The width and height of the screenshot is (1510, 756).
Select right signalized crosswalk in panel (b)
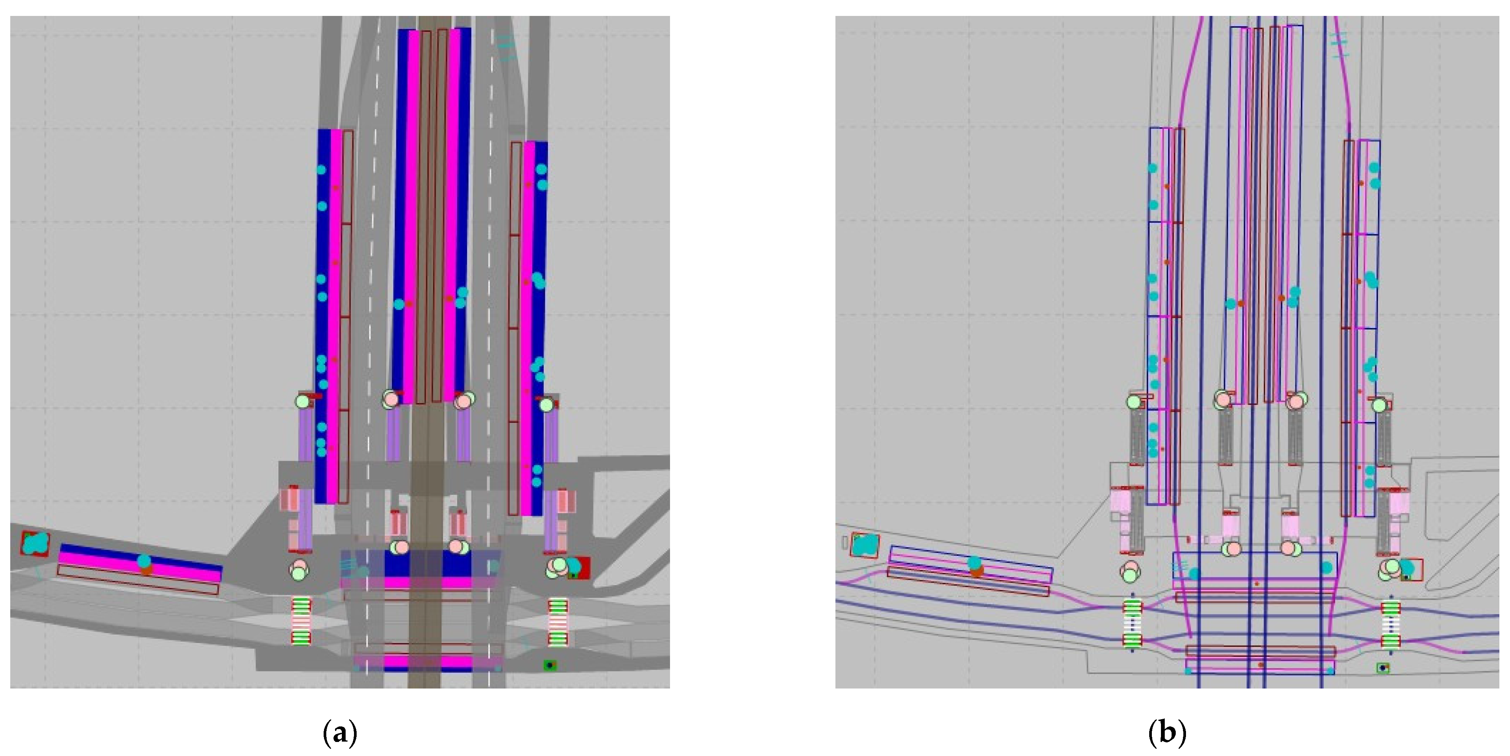coord(1390,624)
